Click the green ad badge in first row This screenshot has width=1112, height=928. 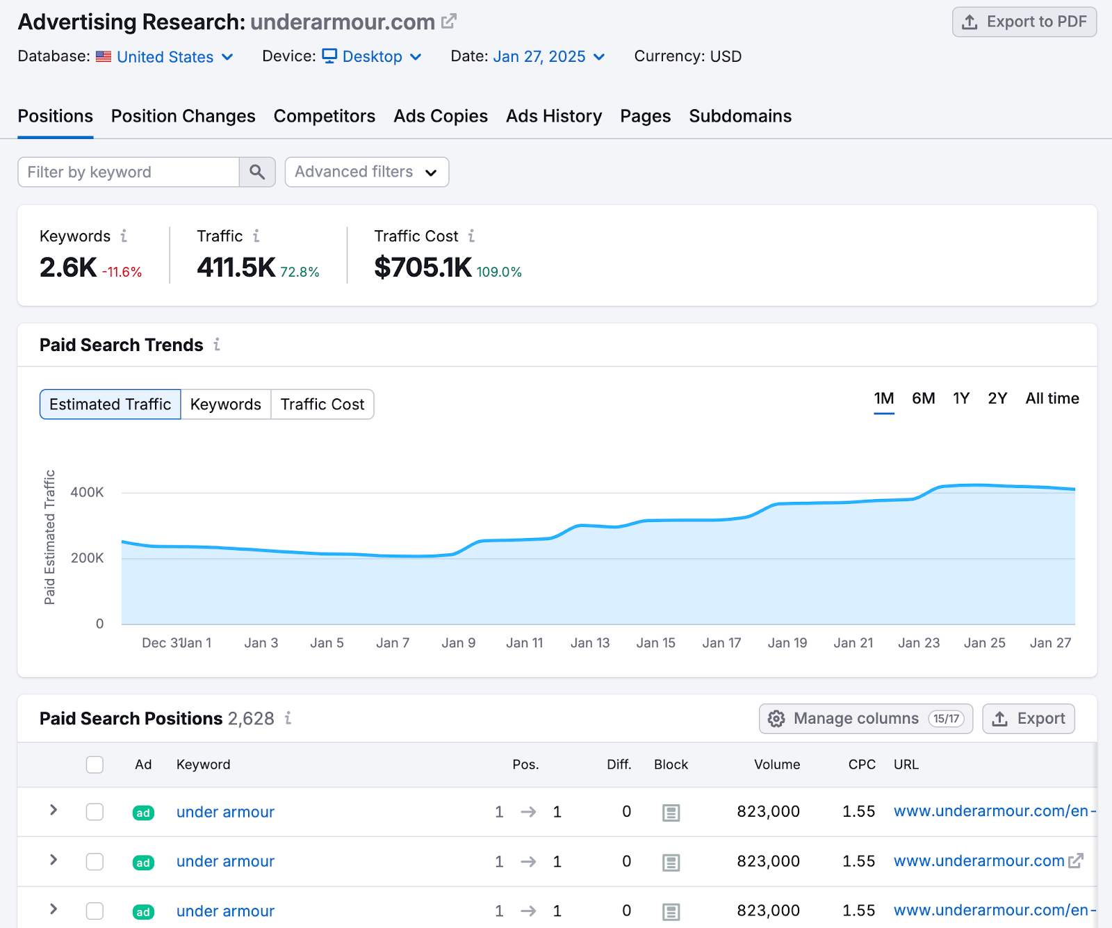pyautogui.click(x=142, y=812)
